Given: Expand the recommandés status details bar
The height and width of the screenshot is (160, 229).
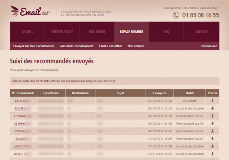Looking at the screenshot, I should 115,81.
